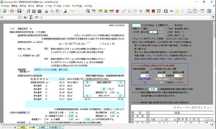Image resolution: width=216 pixels, height=129 pixels.
Task: Open the recent documents arrow beside Open
Action: coord(16,11)
